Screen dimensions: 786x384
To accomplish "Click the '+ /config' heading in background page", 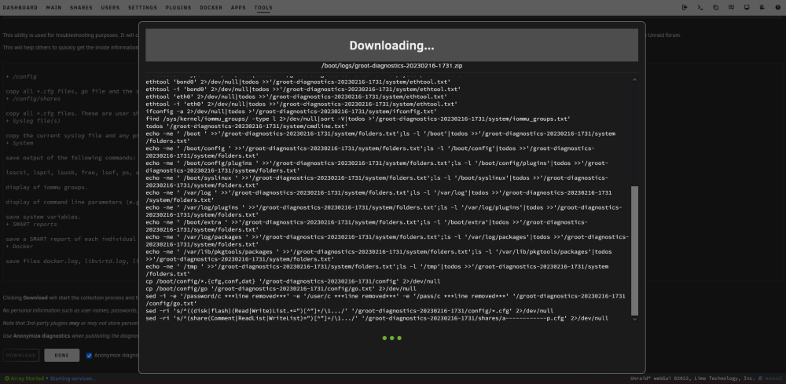I will tap(20, 77).
